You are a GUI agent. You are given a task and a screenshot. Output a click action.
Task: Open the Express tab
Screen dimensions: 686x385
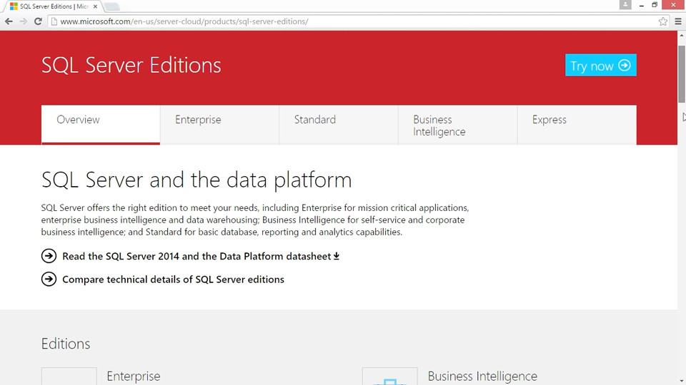(577, 125)
